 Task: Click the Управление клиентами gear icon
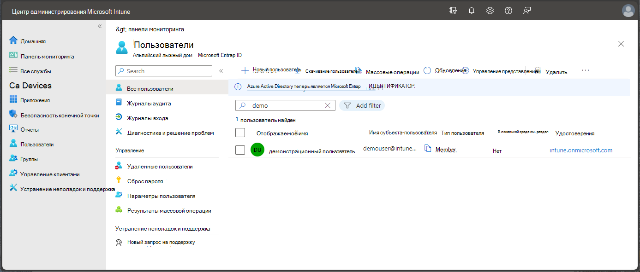(13, 174)
